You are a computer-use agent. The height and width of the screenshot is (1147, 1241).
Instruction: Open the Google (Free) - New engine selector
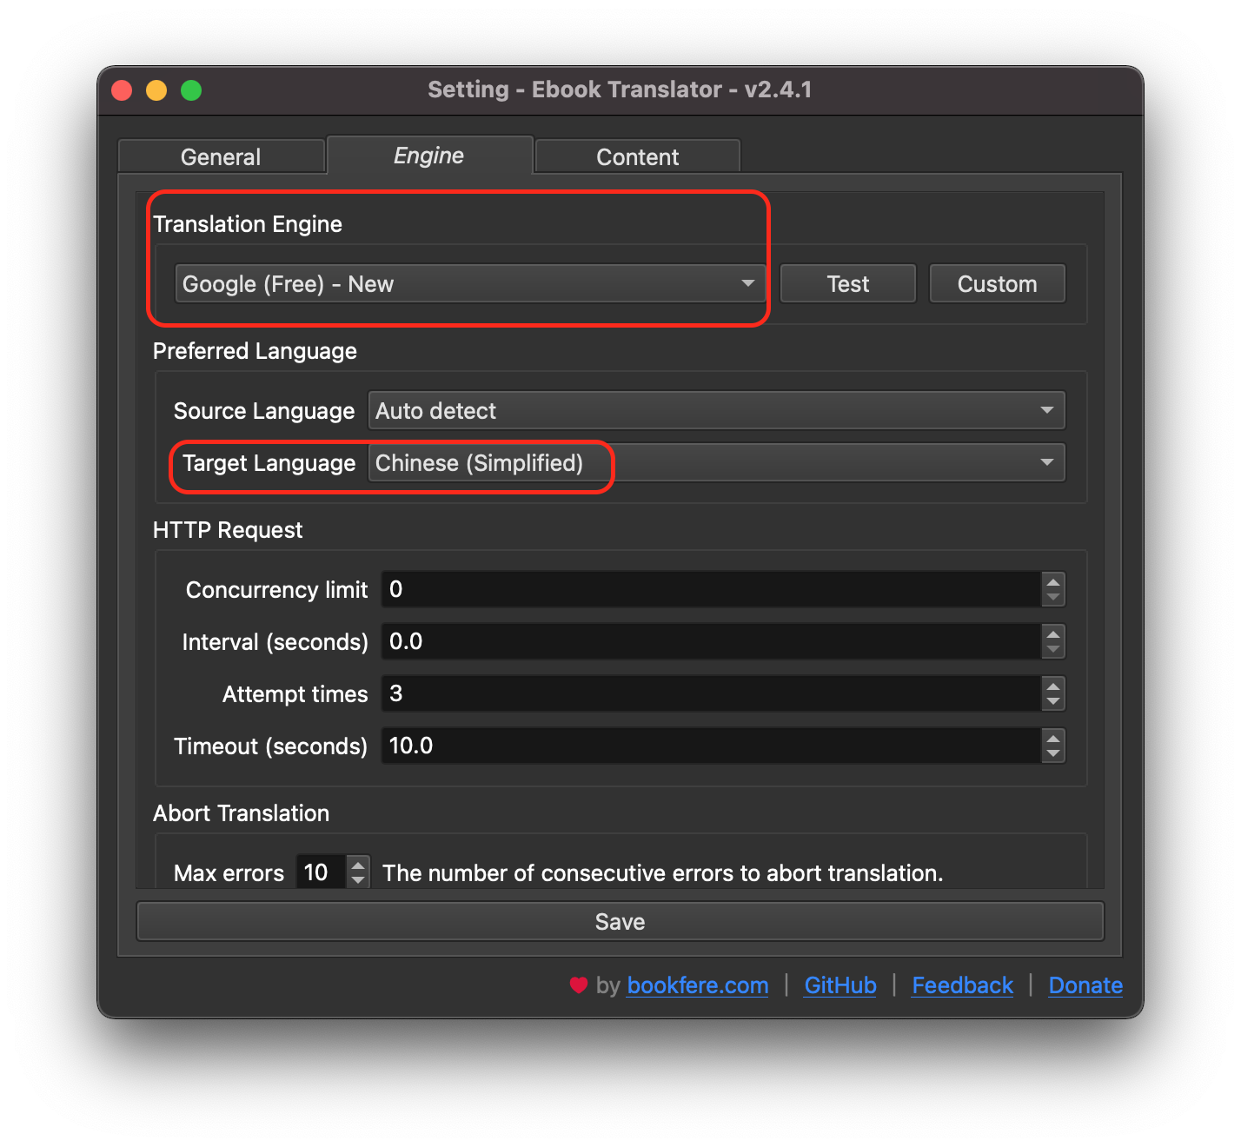pos(469,283)
